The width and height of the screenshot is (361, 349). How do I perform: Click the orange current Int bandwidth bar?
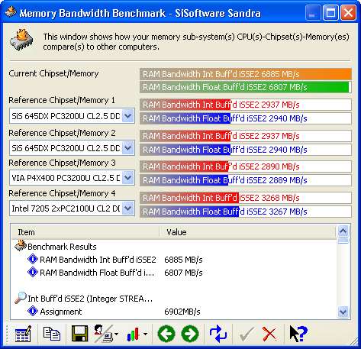[246, 74]
